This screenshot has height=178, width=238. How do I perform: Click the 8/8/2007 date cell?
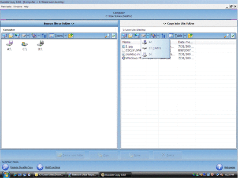coord(186,51)
